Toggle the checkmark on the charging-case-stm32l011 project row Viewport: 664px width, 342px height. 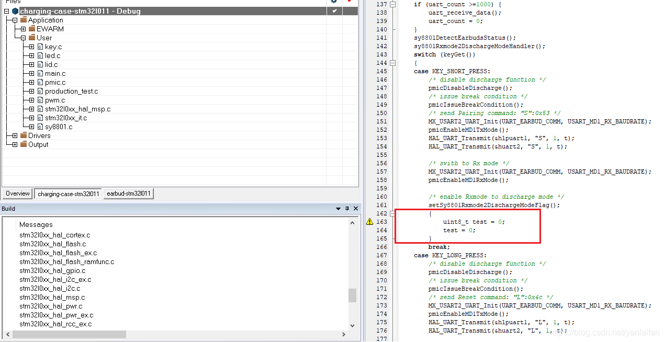point(334,10)
